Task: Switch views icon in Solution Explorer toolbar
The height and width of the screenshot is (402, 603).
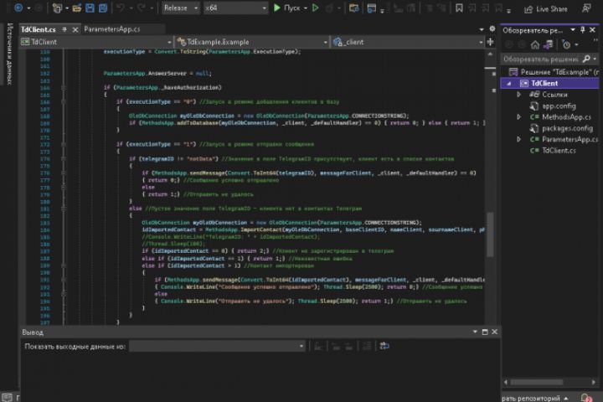Action: [x=549, y=45]
